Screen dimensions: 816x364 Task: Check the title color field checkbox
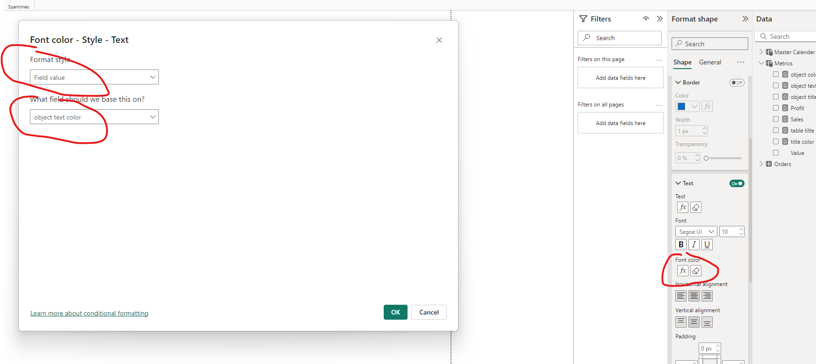click(776, 141)
